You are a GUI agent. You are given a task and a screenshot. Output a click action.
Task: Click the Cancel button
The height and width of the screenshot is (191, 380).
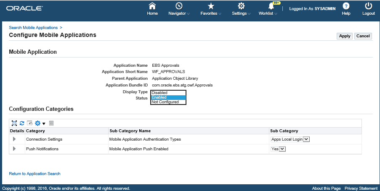tap(363, 36)
